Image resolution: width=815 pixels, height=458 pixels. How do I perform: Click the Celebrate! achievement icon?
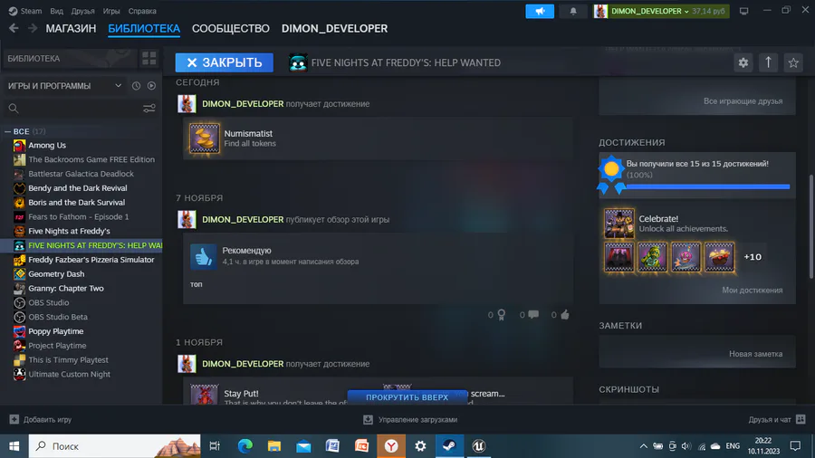(x=619, y=224)
